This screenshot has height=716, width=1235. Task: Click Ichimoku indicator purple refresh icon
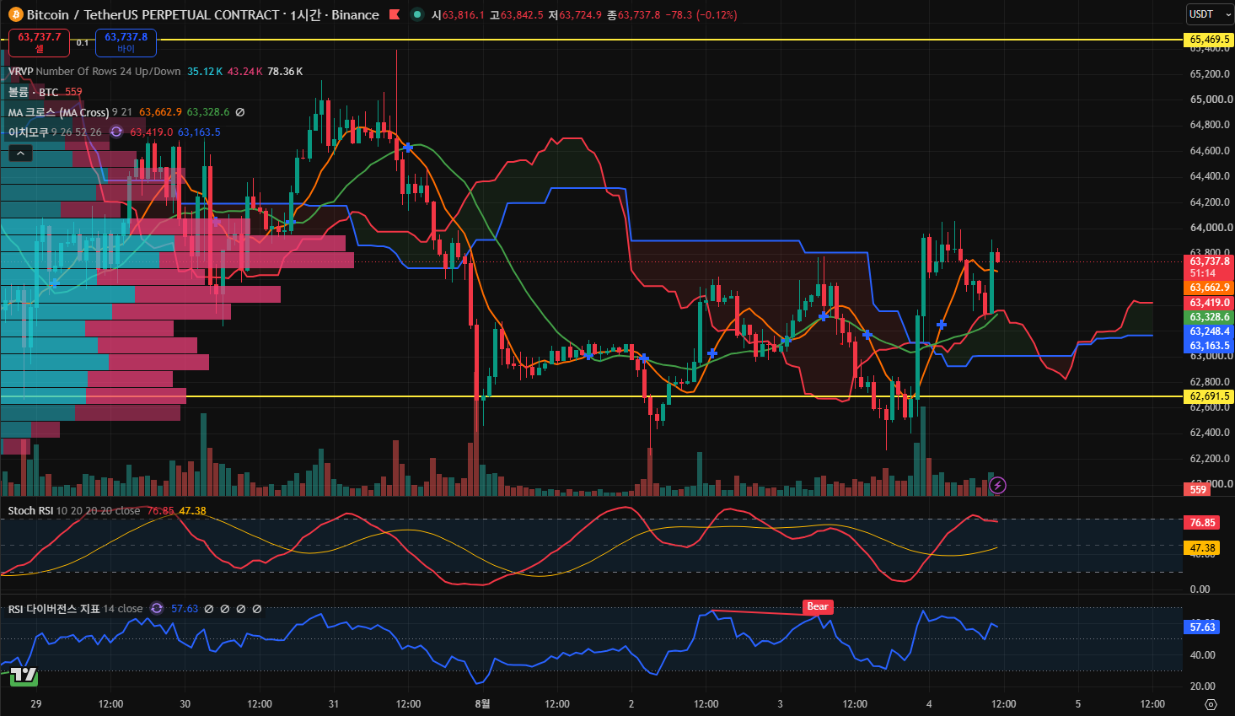[x=116, y=132]
